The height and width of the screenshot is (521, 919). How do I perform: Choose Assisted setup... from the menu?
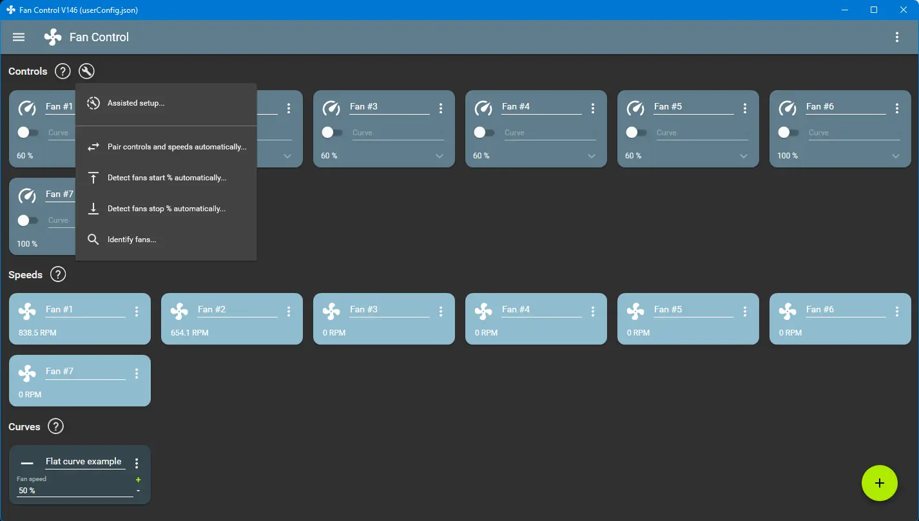[x=166, y=103]
